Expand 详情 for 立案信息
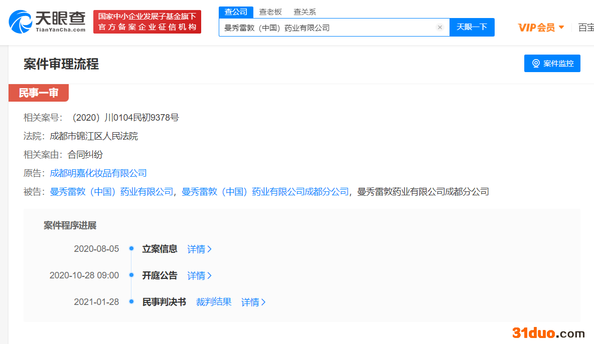This screenshot has width=594, height=344. pos(199,249)
